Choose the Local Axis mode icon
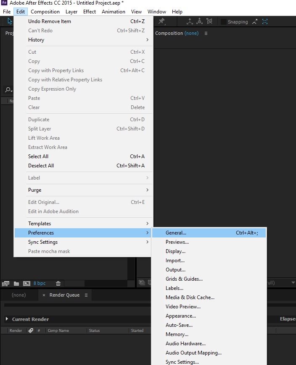 pos(190,21)
